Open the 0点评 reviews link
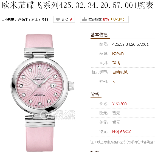 click(x=117, y=19)
